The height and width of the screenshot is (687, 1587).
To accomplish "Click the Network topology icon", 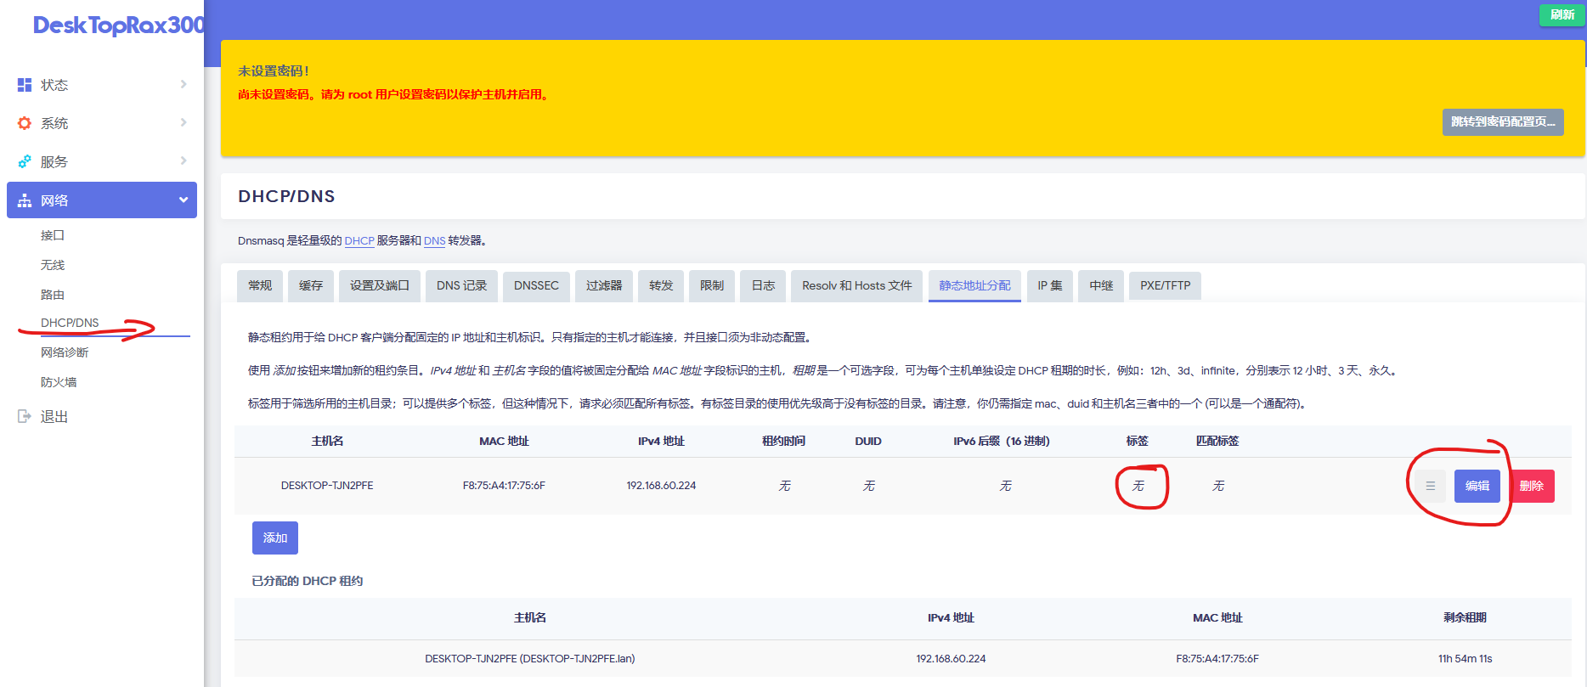I will [25, 200].
